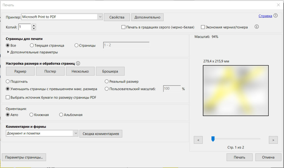This screenshot has width=284, height=168.
Task: Open the Принтер dropdown list
Action: point(100,17)
